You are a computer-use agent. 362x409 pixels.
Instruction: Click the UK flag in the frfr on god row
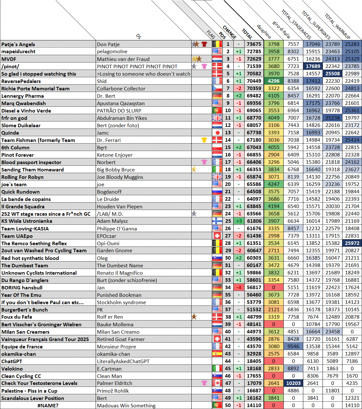click(217, 118)
